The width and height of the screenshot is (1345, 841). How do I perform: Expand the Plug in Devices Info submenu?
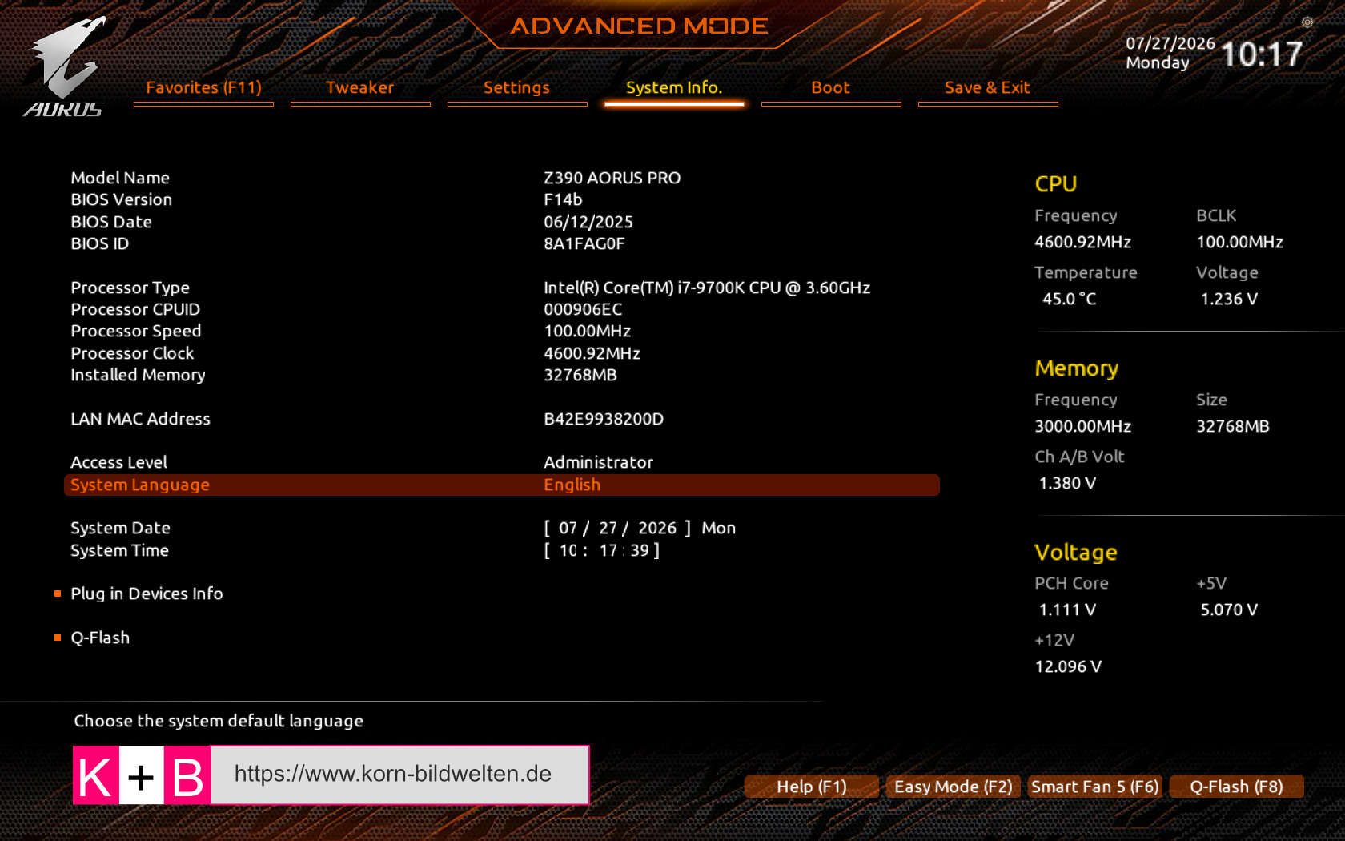click(x=147, y=594)
